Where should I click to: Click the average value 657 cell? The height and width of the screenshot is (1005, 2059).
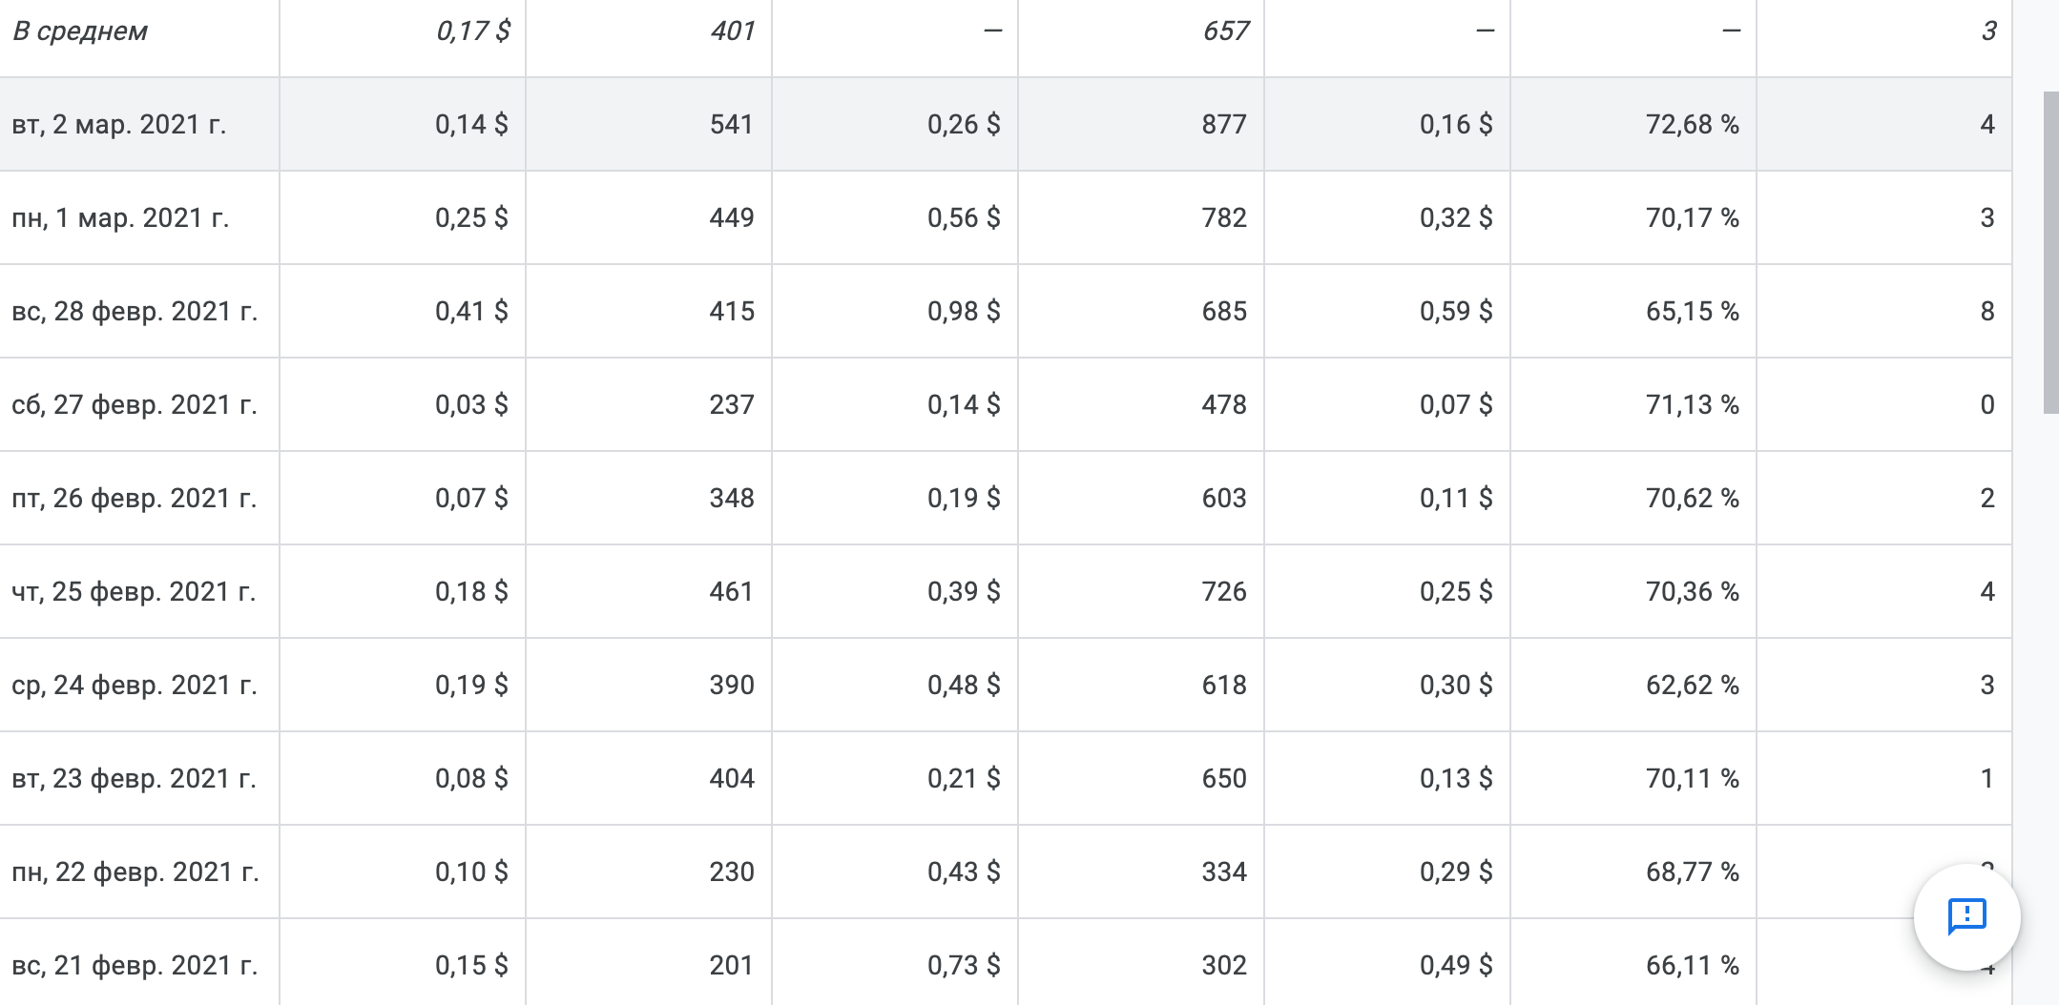point(1225,31)
